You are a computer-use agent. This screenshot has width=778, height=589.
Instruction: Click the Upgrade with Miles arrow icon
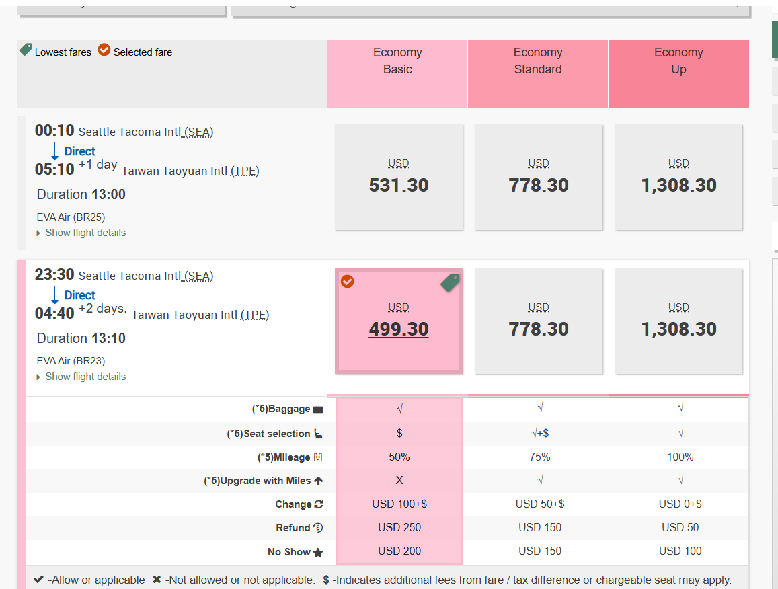[318, 481]
